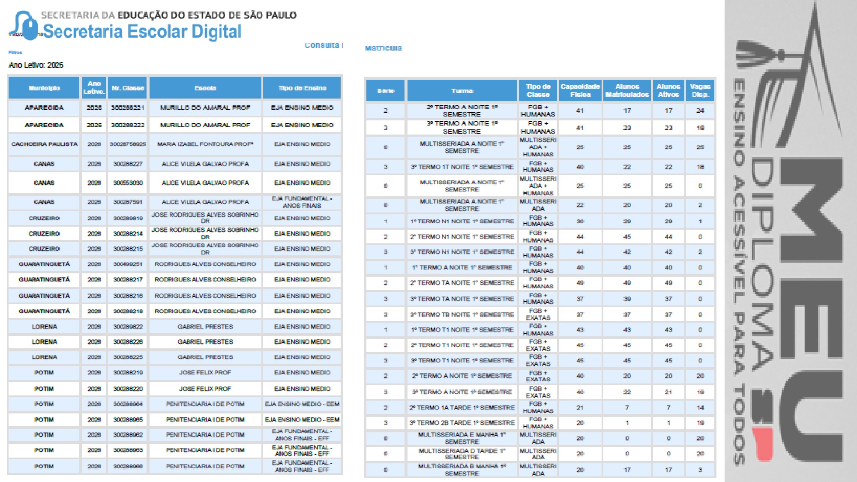Open the Matricula link
857x482 pixels.
[x=383, y=48]
